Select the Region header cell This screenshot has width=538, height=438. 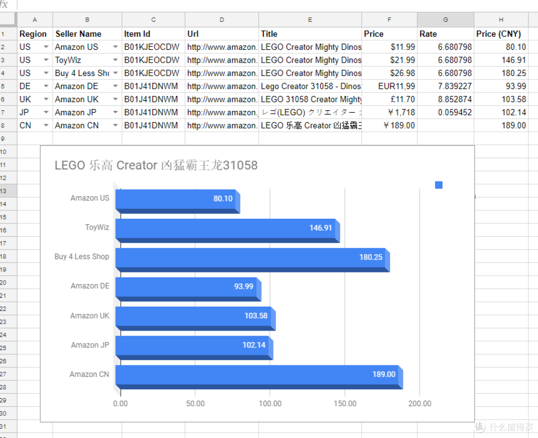tap(35, 34)
